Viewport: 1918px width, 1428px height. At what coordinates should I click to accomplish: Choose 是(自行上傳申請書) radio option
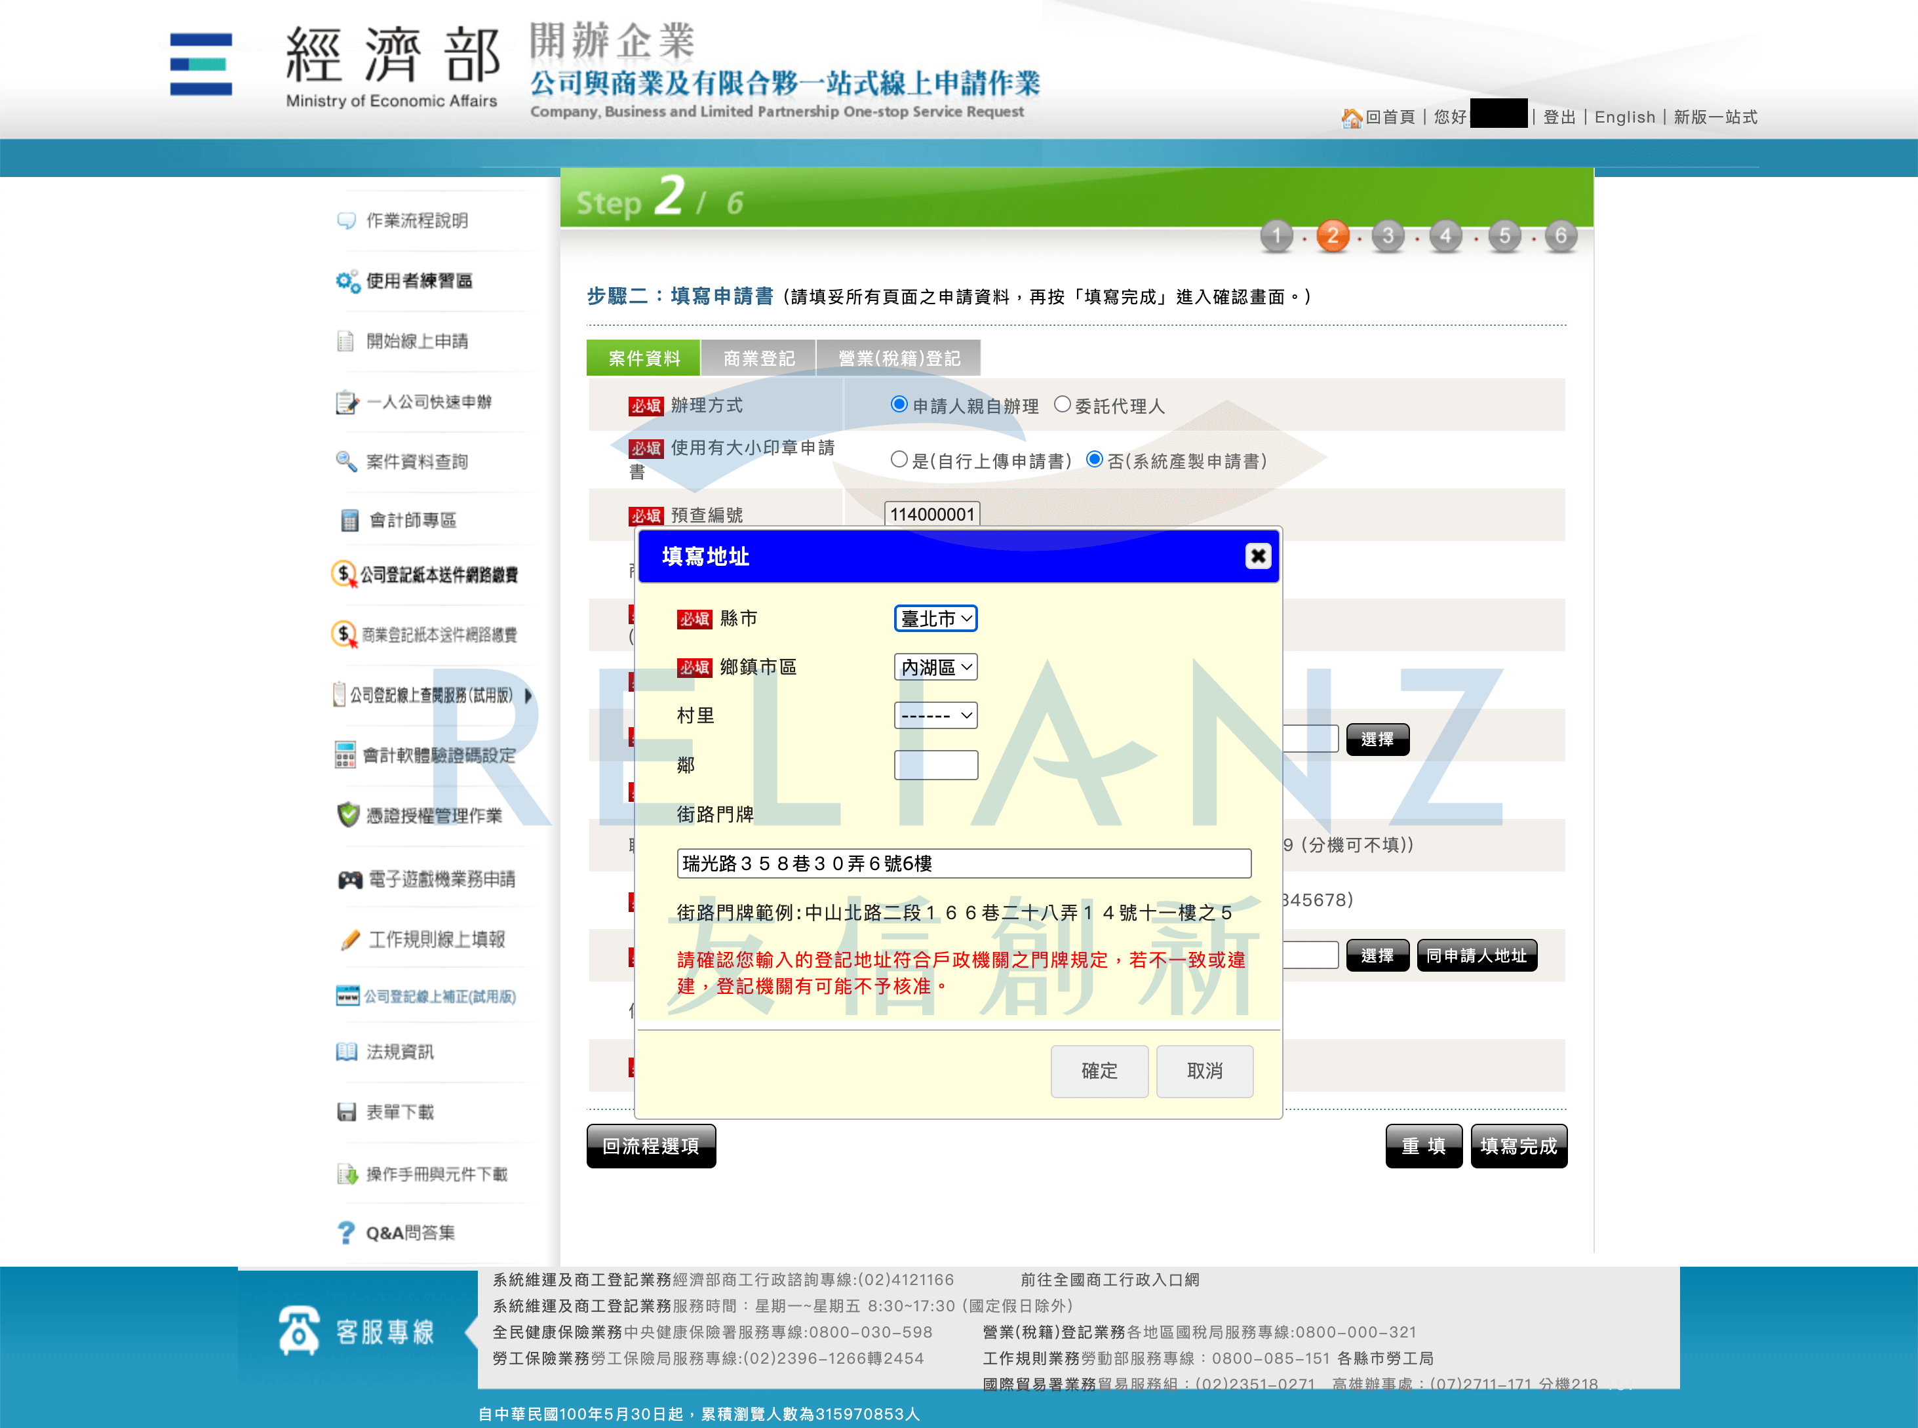(x=899, y=460)
